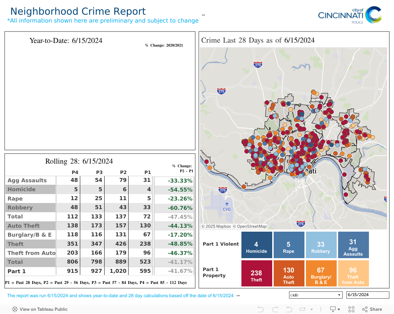Viewport: 394px width, 314px height.
Task: Click the Share icon
Action: (372, 309)
